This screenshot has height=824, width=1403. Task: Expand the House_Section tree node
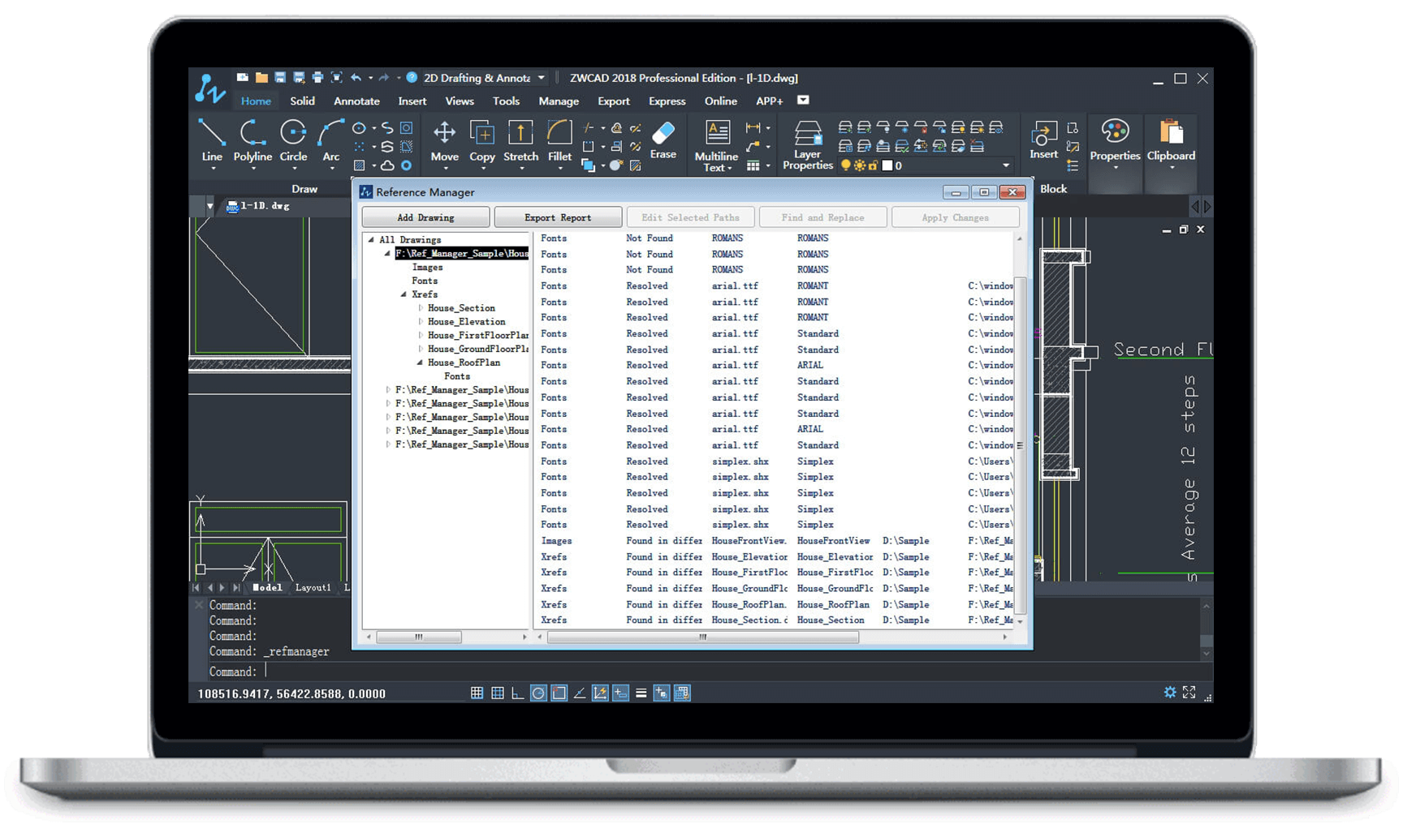click(420, 308)
